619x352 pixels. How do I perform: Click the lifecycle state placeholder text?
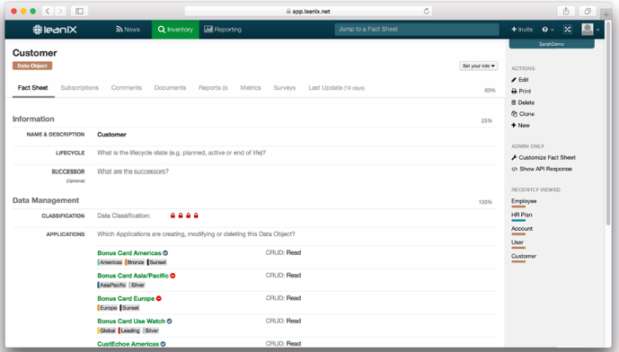coord(181,153)
